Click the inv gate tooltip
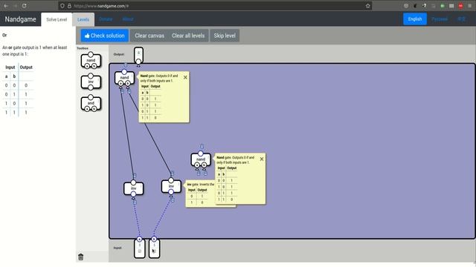476x267 pixels. [x=200, y=194]
